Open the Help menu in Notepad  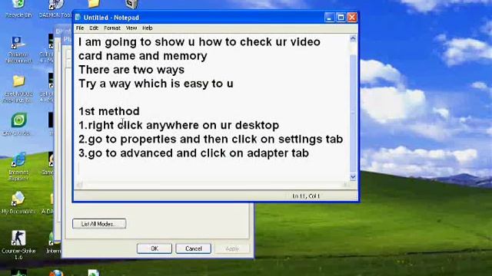click(x=147, y=28)
